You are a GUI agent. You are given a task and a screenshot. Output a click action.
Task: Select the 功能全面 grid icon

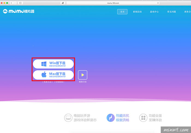[x=143, y=118]
